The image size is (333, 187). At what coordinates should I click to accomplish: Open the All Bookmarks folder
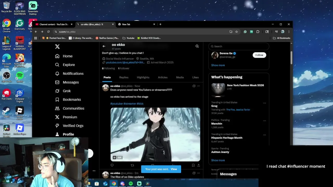(x=281, y=38)
